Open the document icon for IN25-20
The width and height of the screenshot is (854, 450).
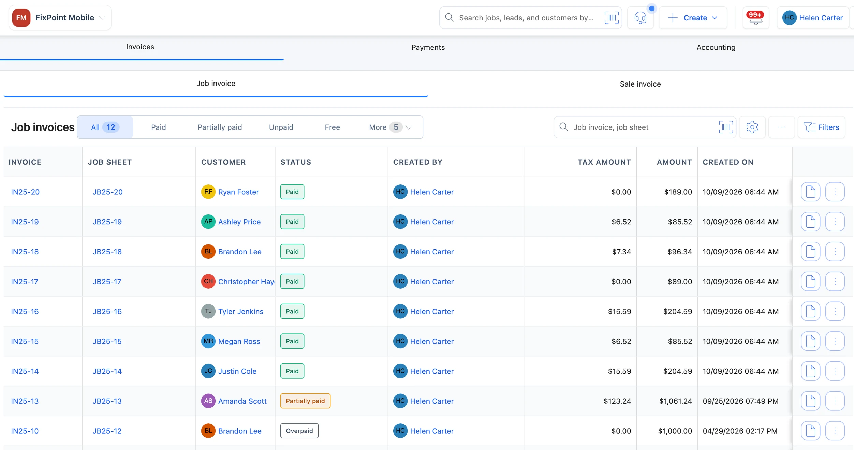point(810,192)
